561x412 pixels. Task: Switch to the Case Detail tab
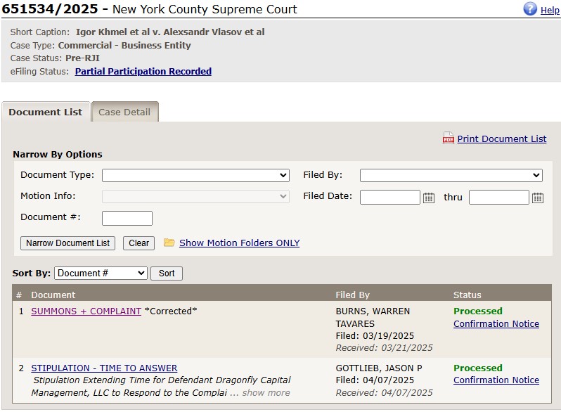pyautogui.click(x=124, y=112)
